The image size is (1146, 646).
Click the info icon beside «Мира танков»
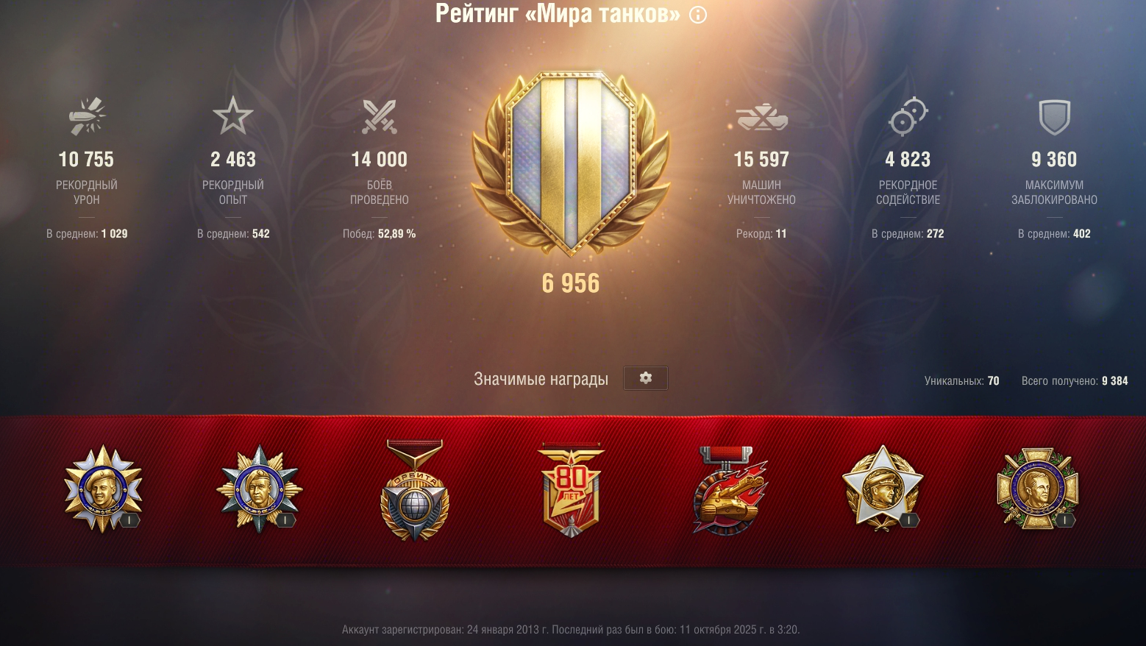coord(698,15)
